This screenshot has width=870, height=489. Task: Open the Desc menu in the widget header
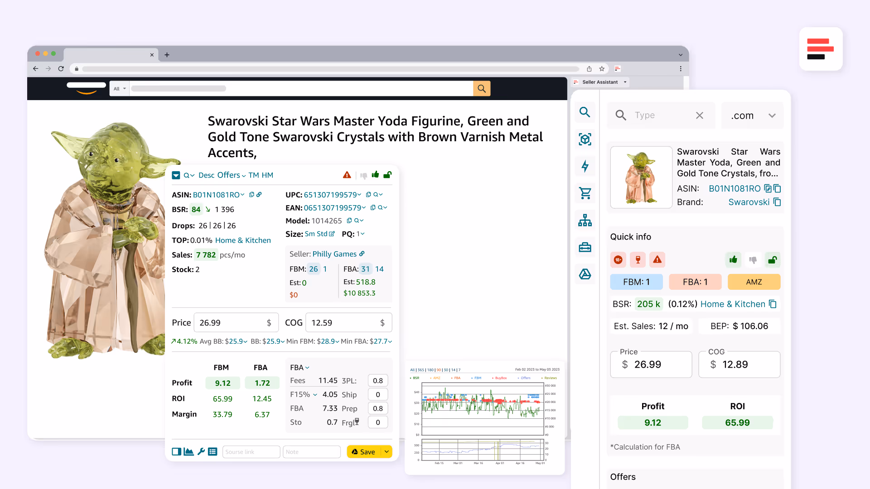coord(206,175)
